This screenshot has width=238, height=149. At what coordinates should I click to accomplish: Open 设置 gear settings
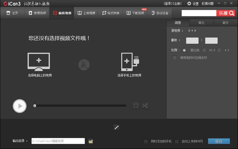point(193,4)
